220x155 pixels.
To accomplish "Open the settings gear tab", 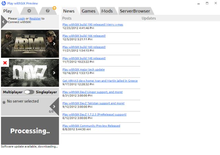I will [29, 11].
